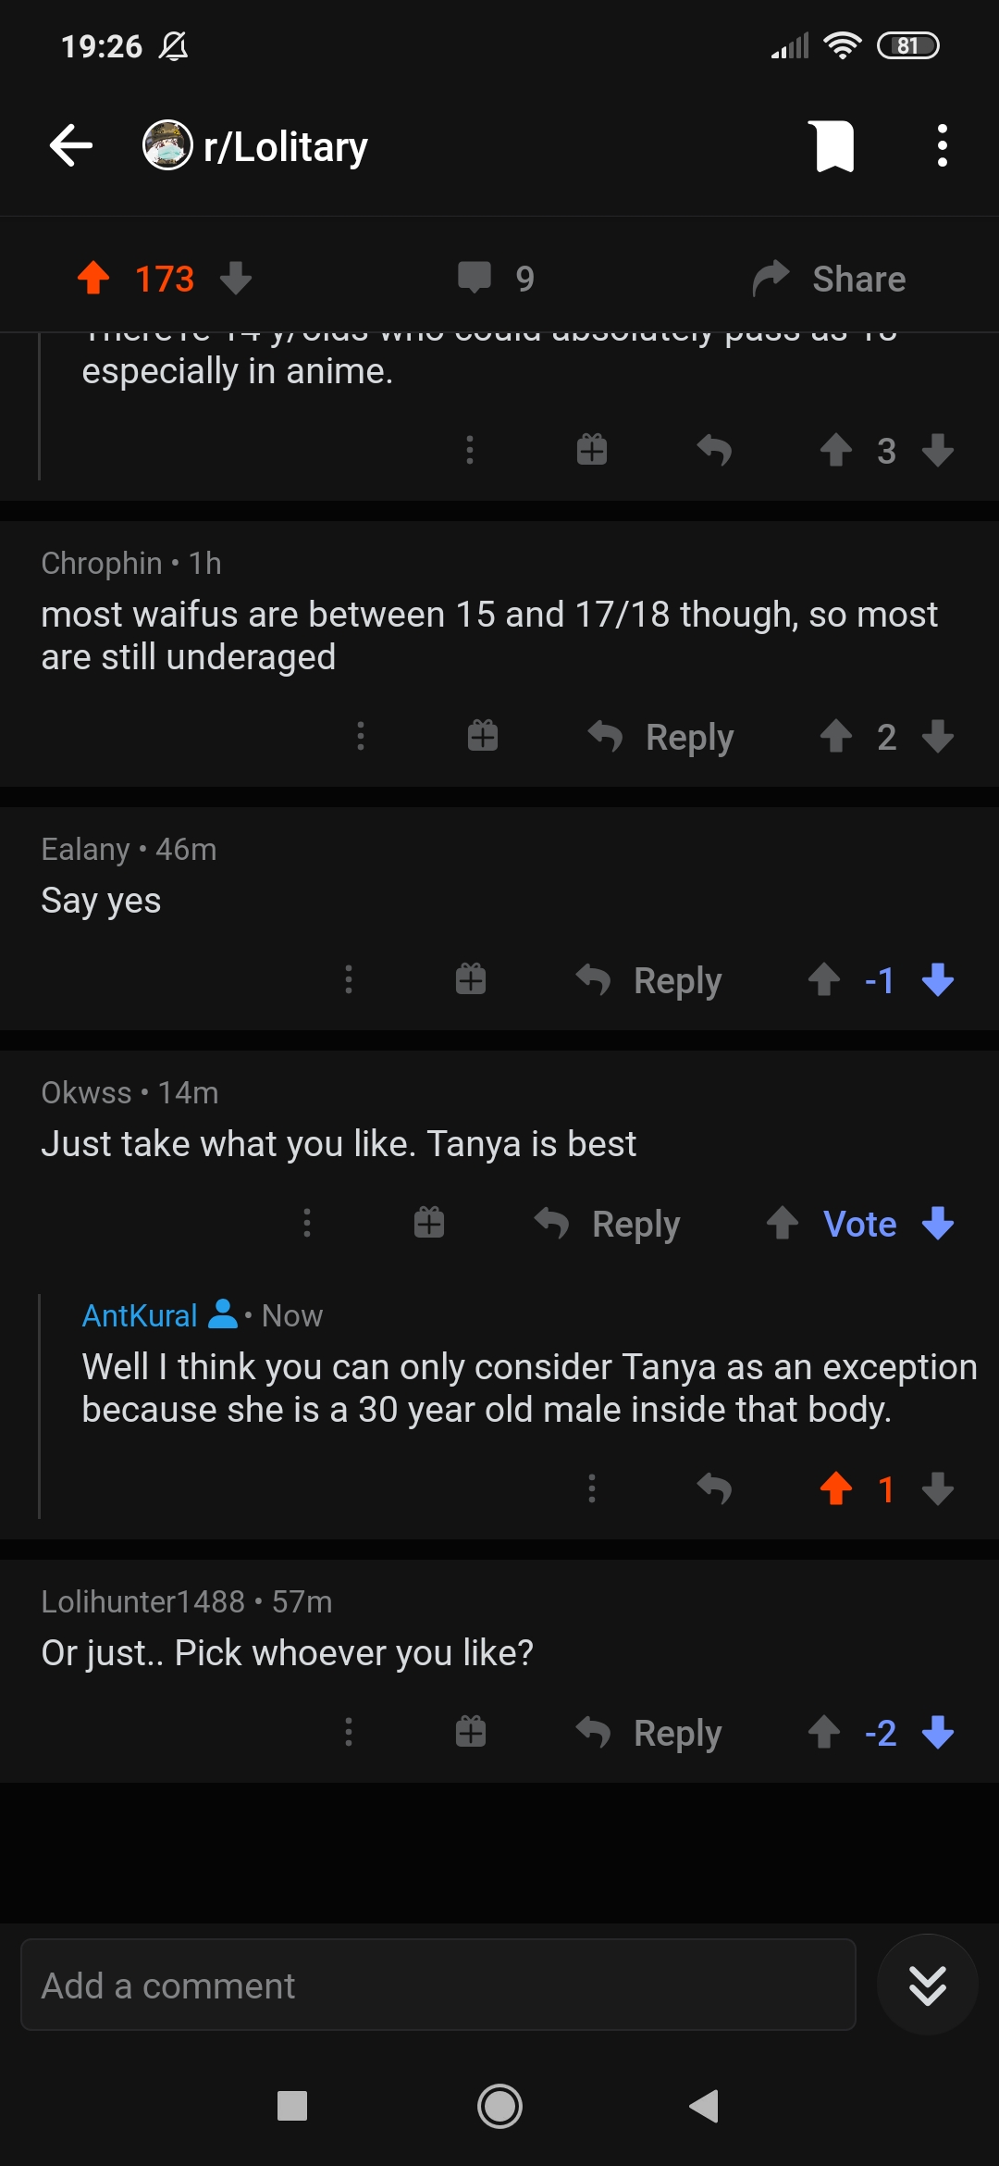Share the post
This screenshot has height=2166, width=999.
point(830,277)
